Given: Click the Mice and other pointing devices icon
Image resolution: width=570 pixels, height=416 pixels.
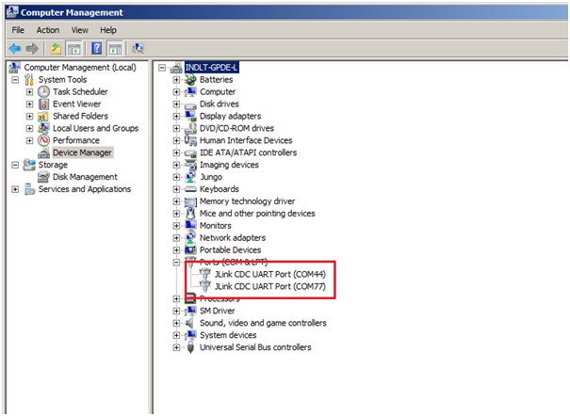Looking at the screenshot, I should click(190, 214).
